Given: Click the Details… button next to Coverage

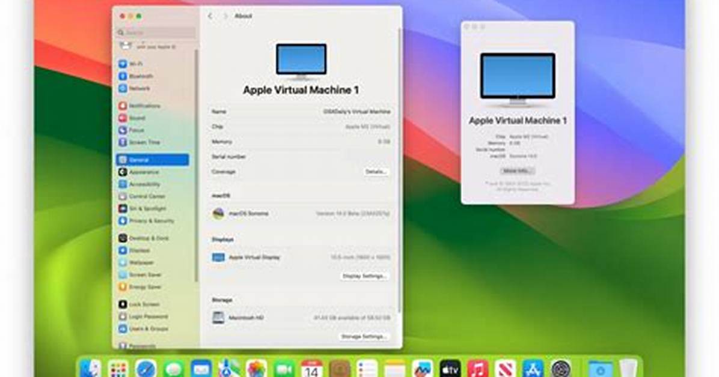Looking at the screenshot, I should [x=376, y=172].
